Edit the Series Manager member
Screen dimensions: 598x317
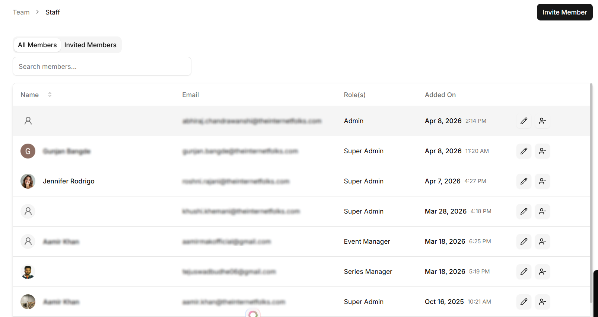click(x=524, y=272)
